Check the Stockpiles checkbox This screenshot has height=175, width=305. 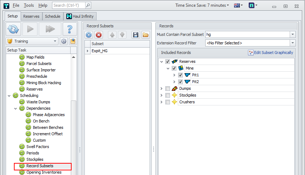pos(167,95)
